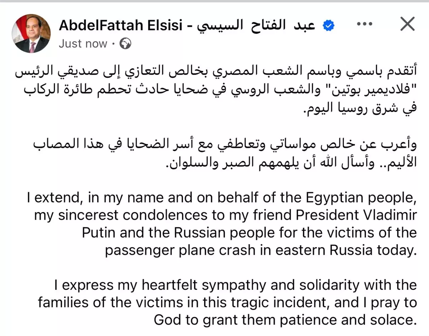Close the post with the X button
The width and height of the screenshot is (429, 336).
407,24
